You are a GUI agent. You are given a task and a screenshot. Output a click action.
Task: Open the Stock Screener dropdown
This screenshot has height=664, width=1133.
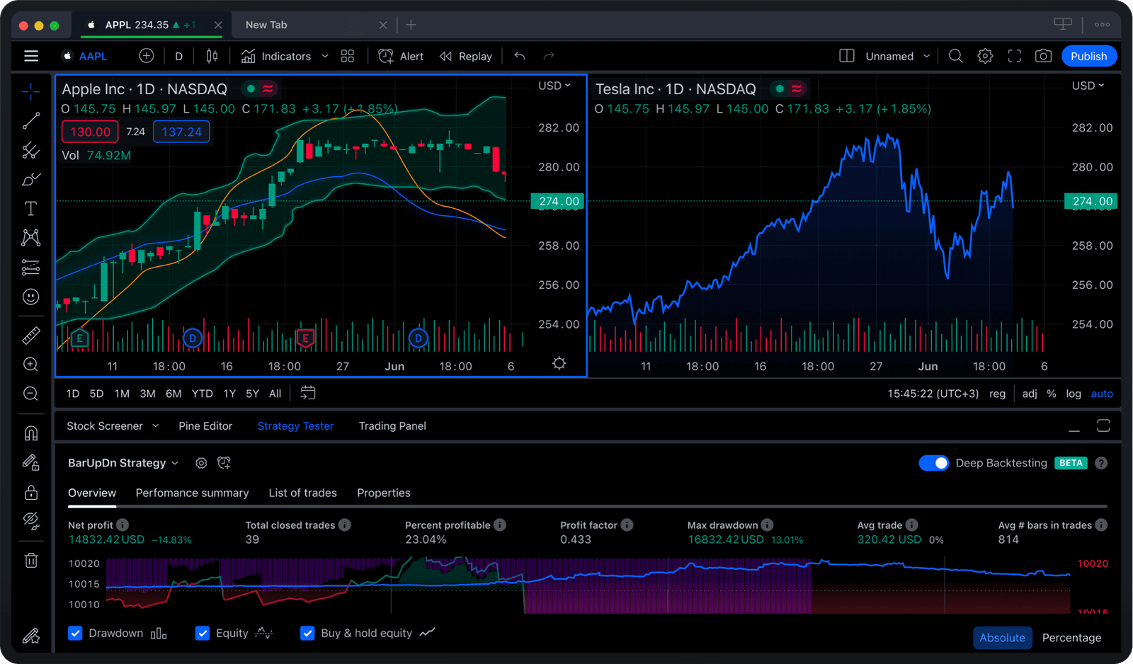[x=155, y=425]
